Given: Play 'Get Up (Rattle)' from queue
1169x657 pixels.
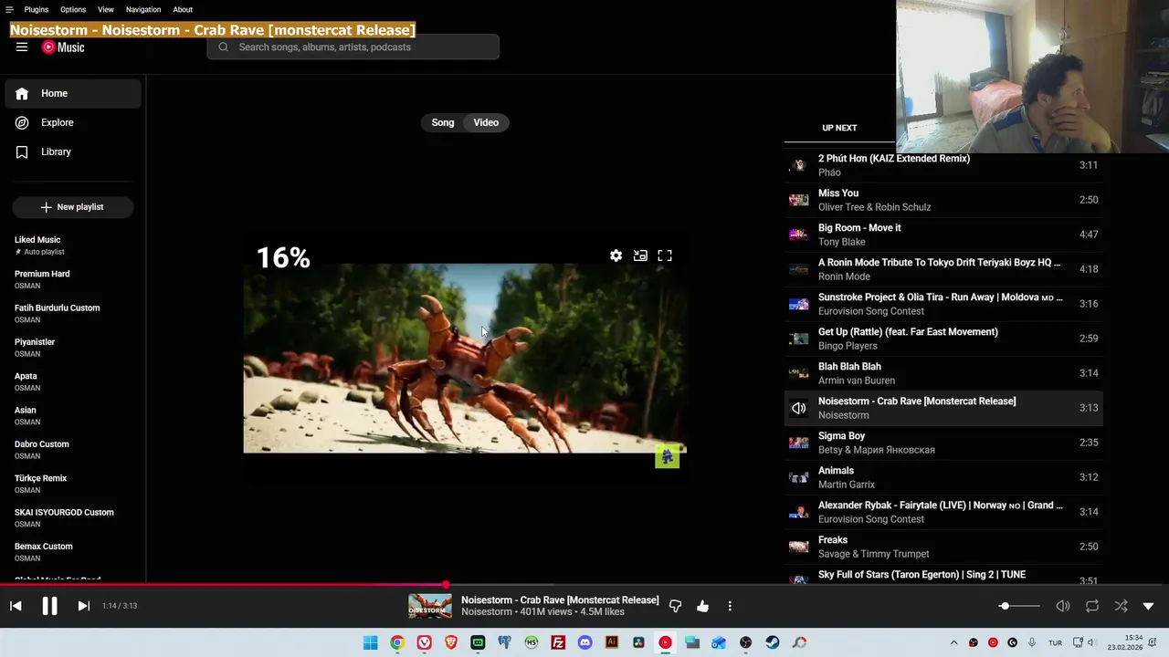Looking at the screenshot, I should [x=943, y=339].
